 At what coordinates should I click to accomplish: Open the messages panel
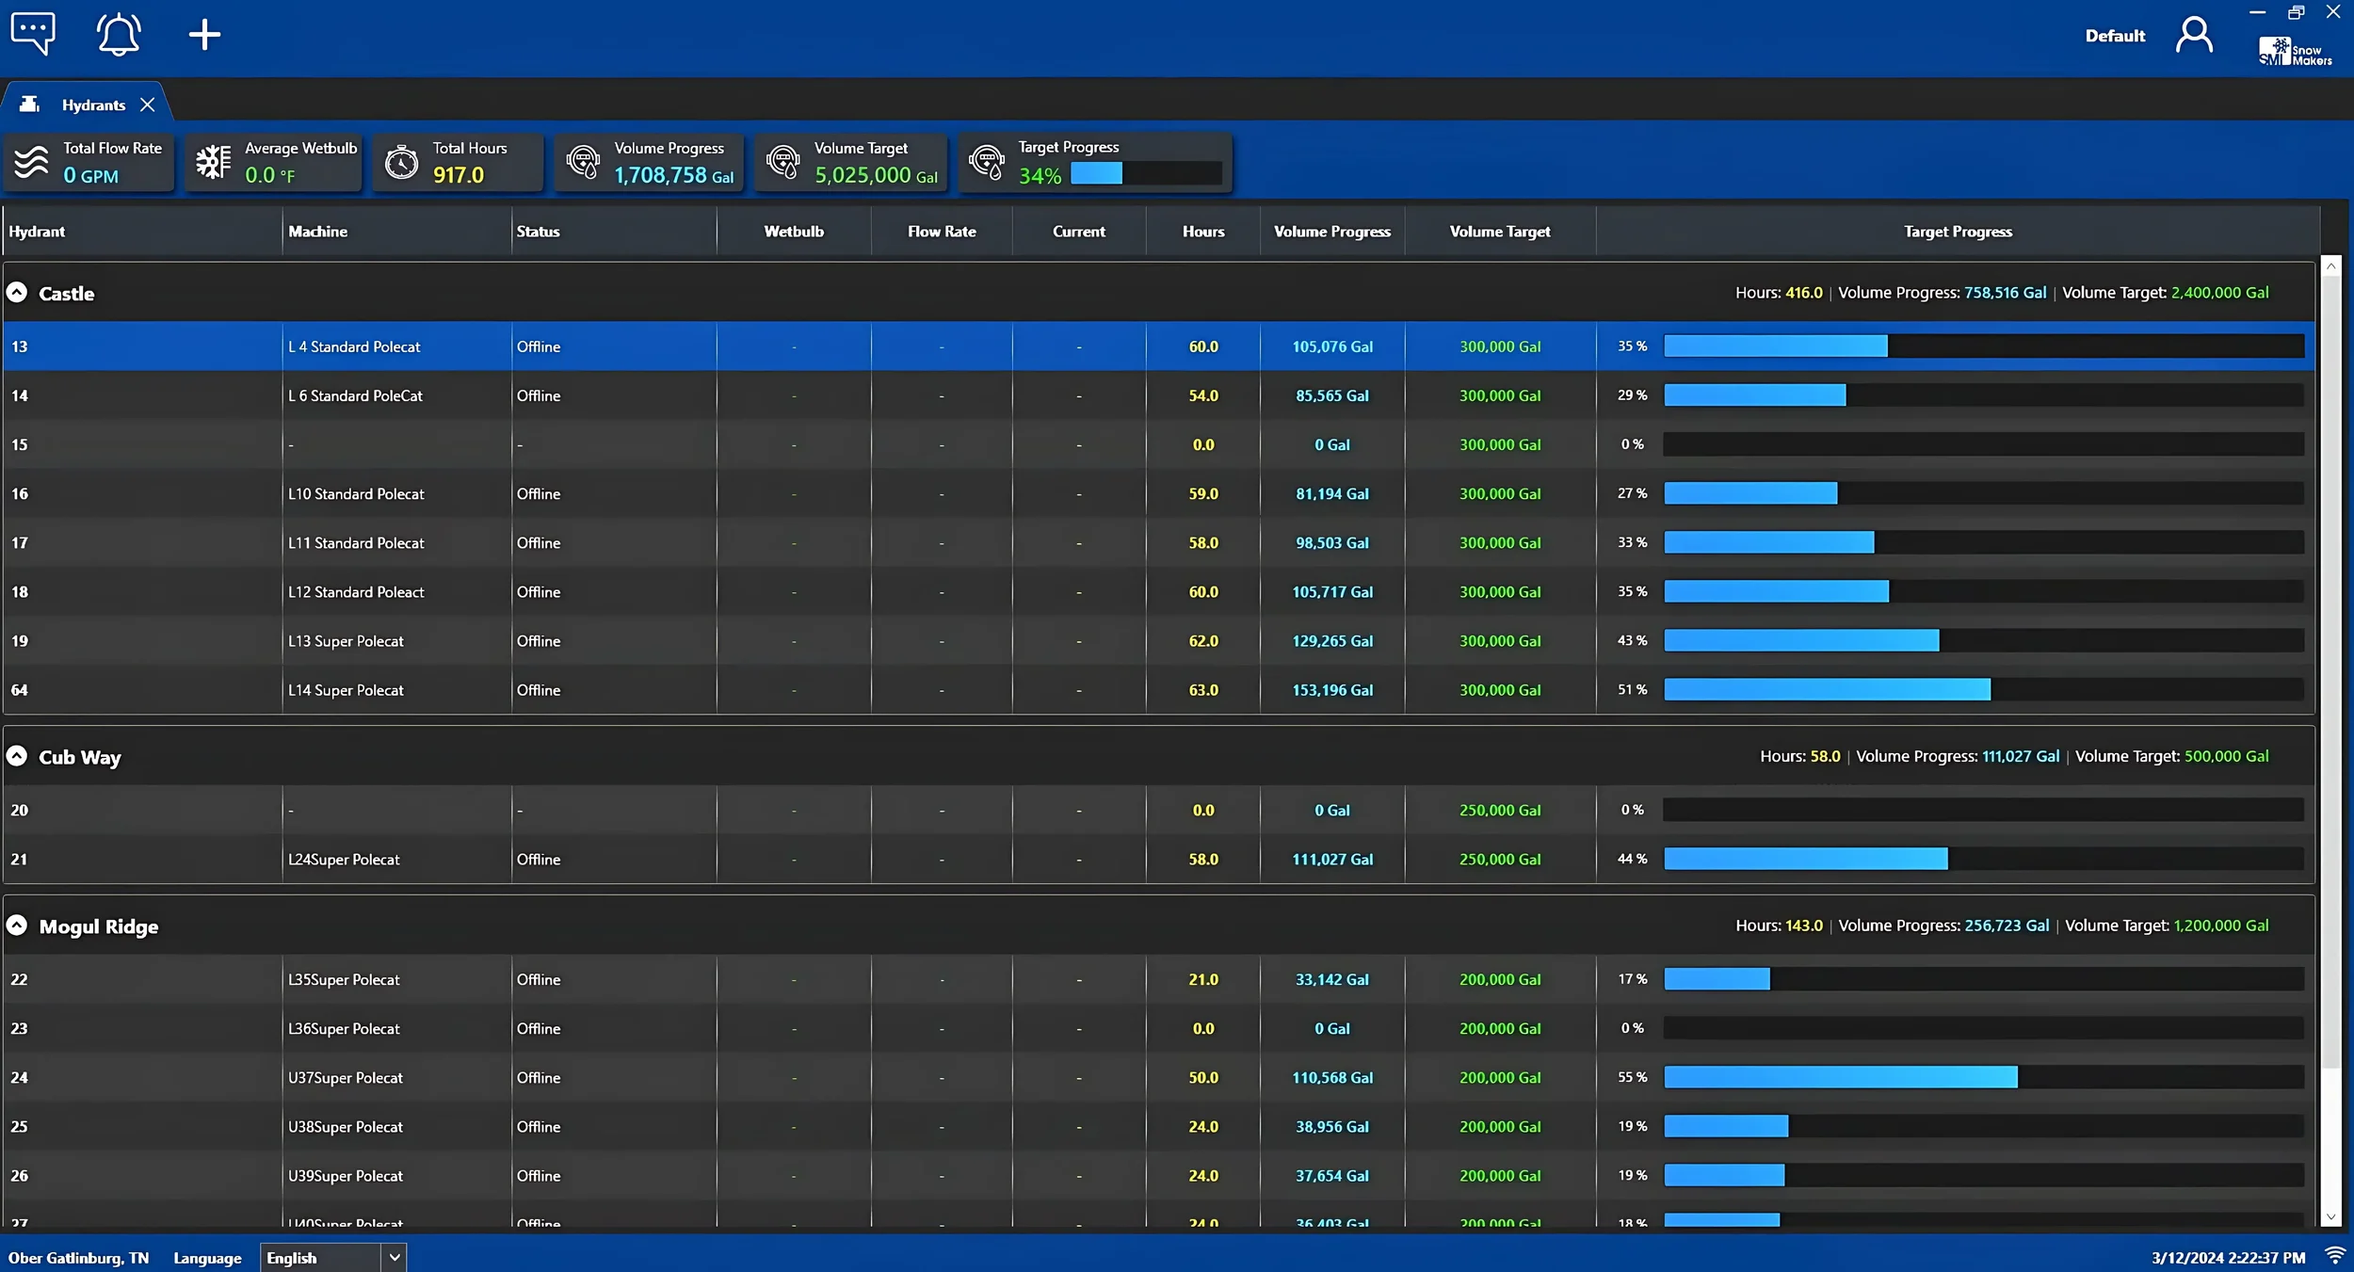coord(34,33)
